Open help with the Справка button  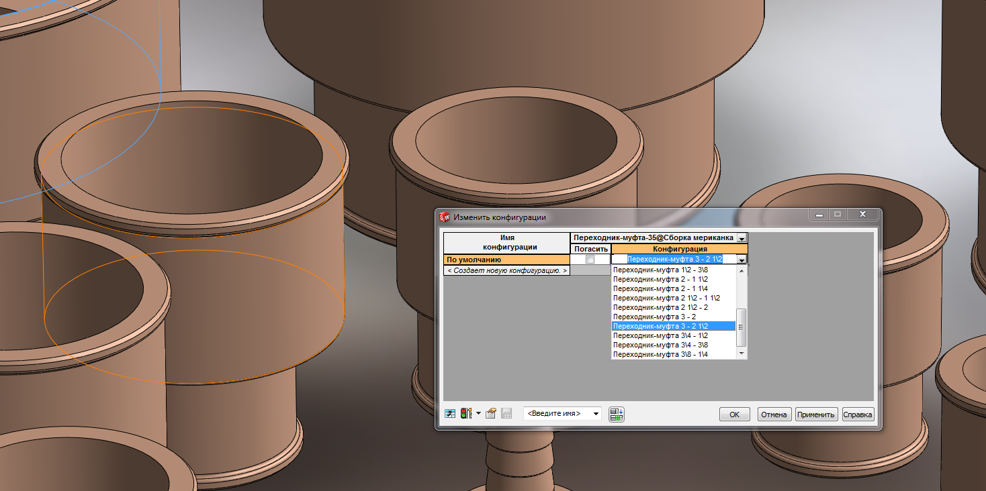click(x=858, y=415)
